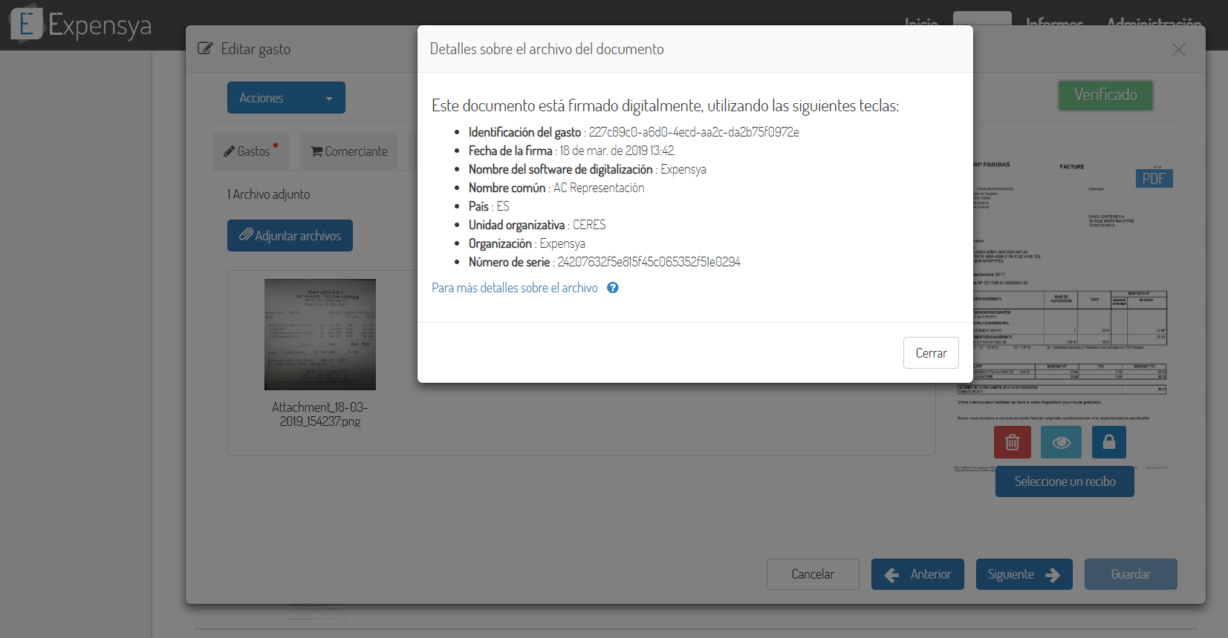This screenshot has height=638, width=1228.
Task: Click 'Seleccione un recibo' button
Action: (1065, 481)
